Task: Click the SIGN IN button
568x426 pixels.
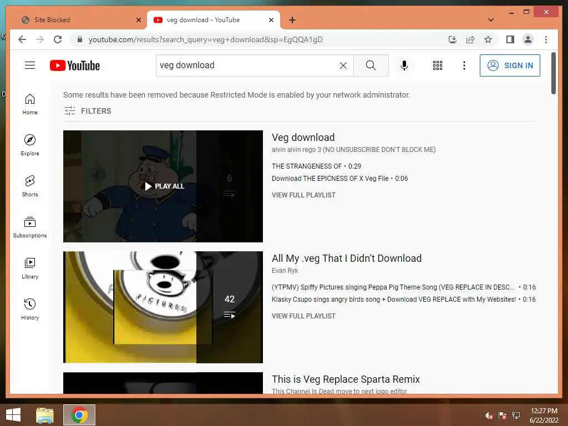Action: point(510,65)
